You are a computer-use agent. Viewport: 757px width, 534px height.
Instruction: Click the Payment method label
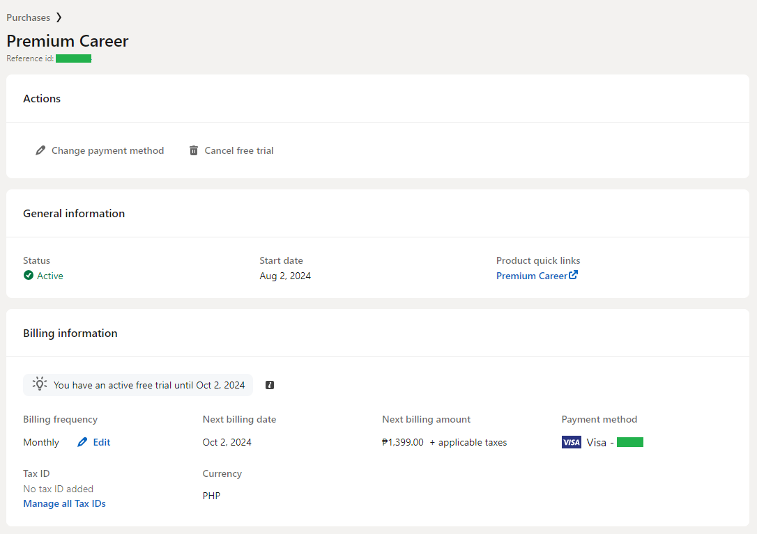pyautogui.click(x=599, y=419)
